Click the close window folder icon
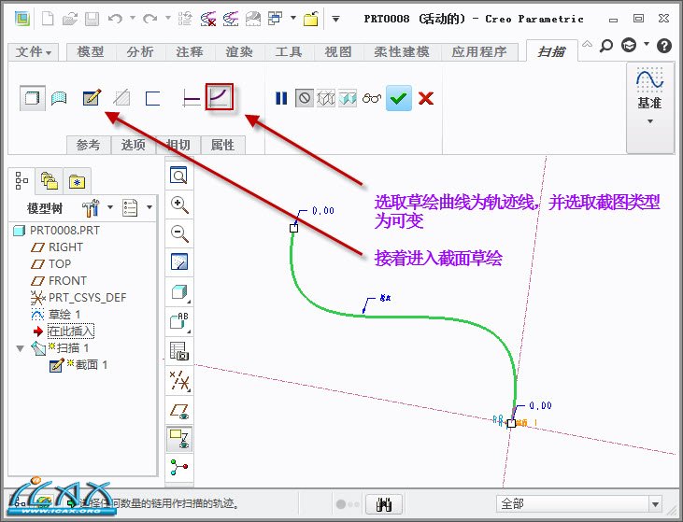Image resolution: width=683 pixels, height=522 pixels. [310, 19]
